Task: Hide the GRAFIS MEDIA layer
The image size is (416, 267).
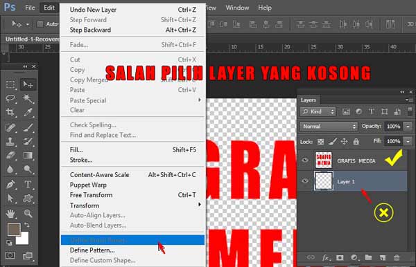Action: [305, 160]
